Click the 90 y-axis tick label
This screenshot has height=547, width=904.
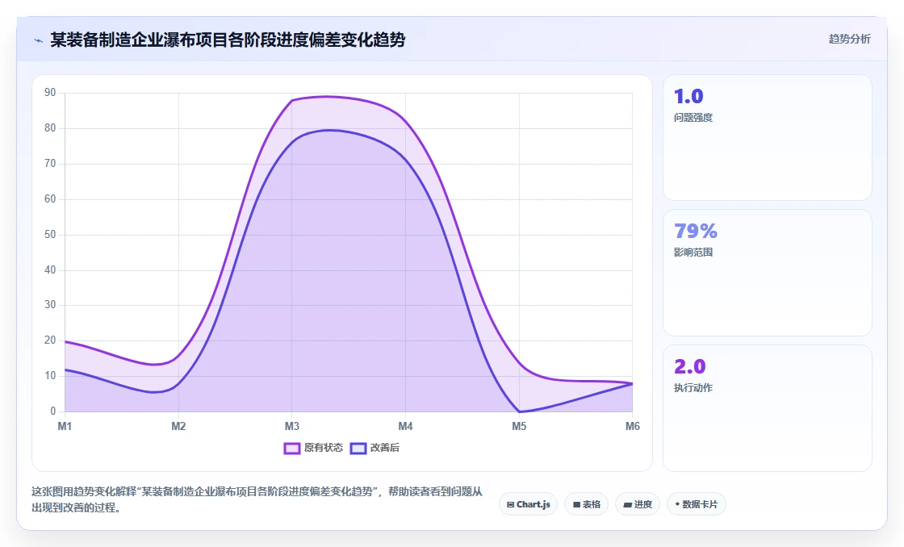(x=50, y=93)
